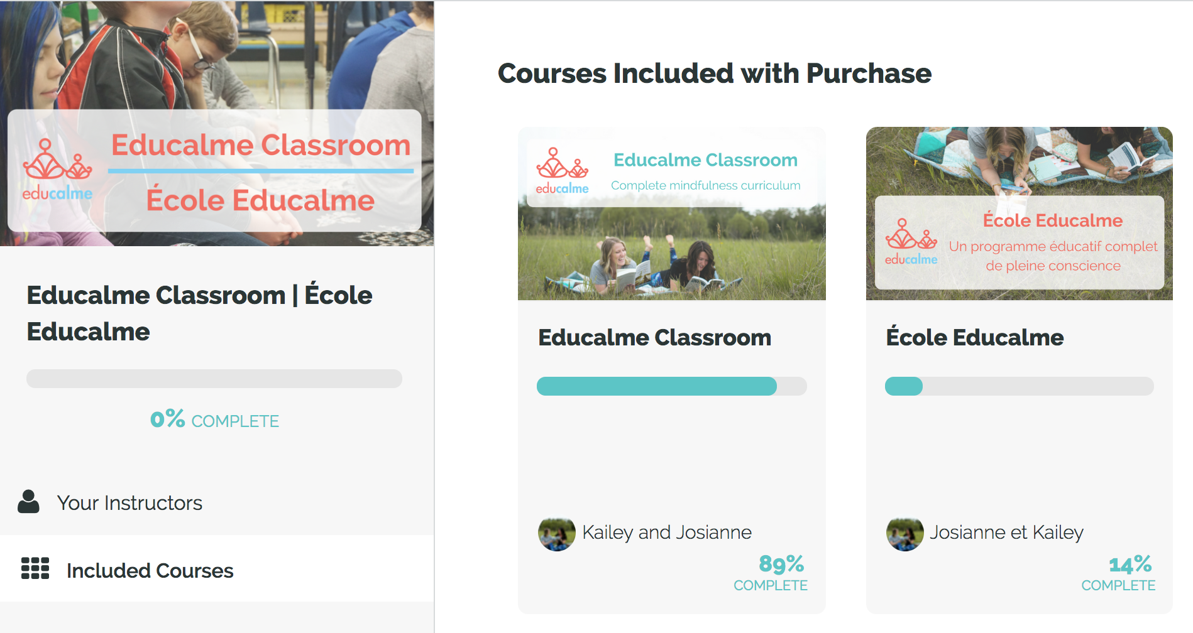Click the person icon beside Your Instructors
The image size is (1193, 633).
[x=28, y=502]
